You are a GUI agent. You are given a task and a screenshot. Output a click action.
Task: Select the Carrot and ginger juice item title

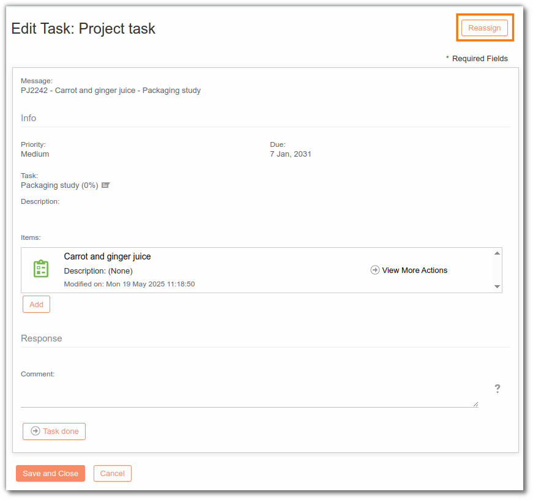tap(108, 256)
